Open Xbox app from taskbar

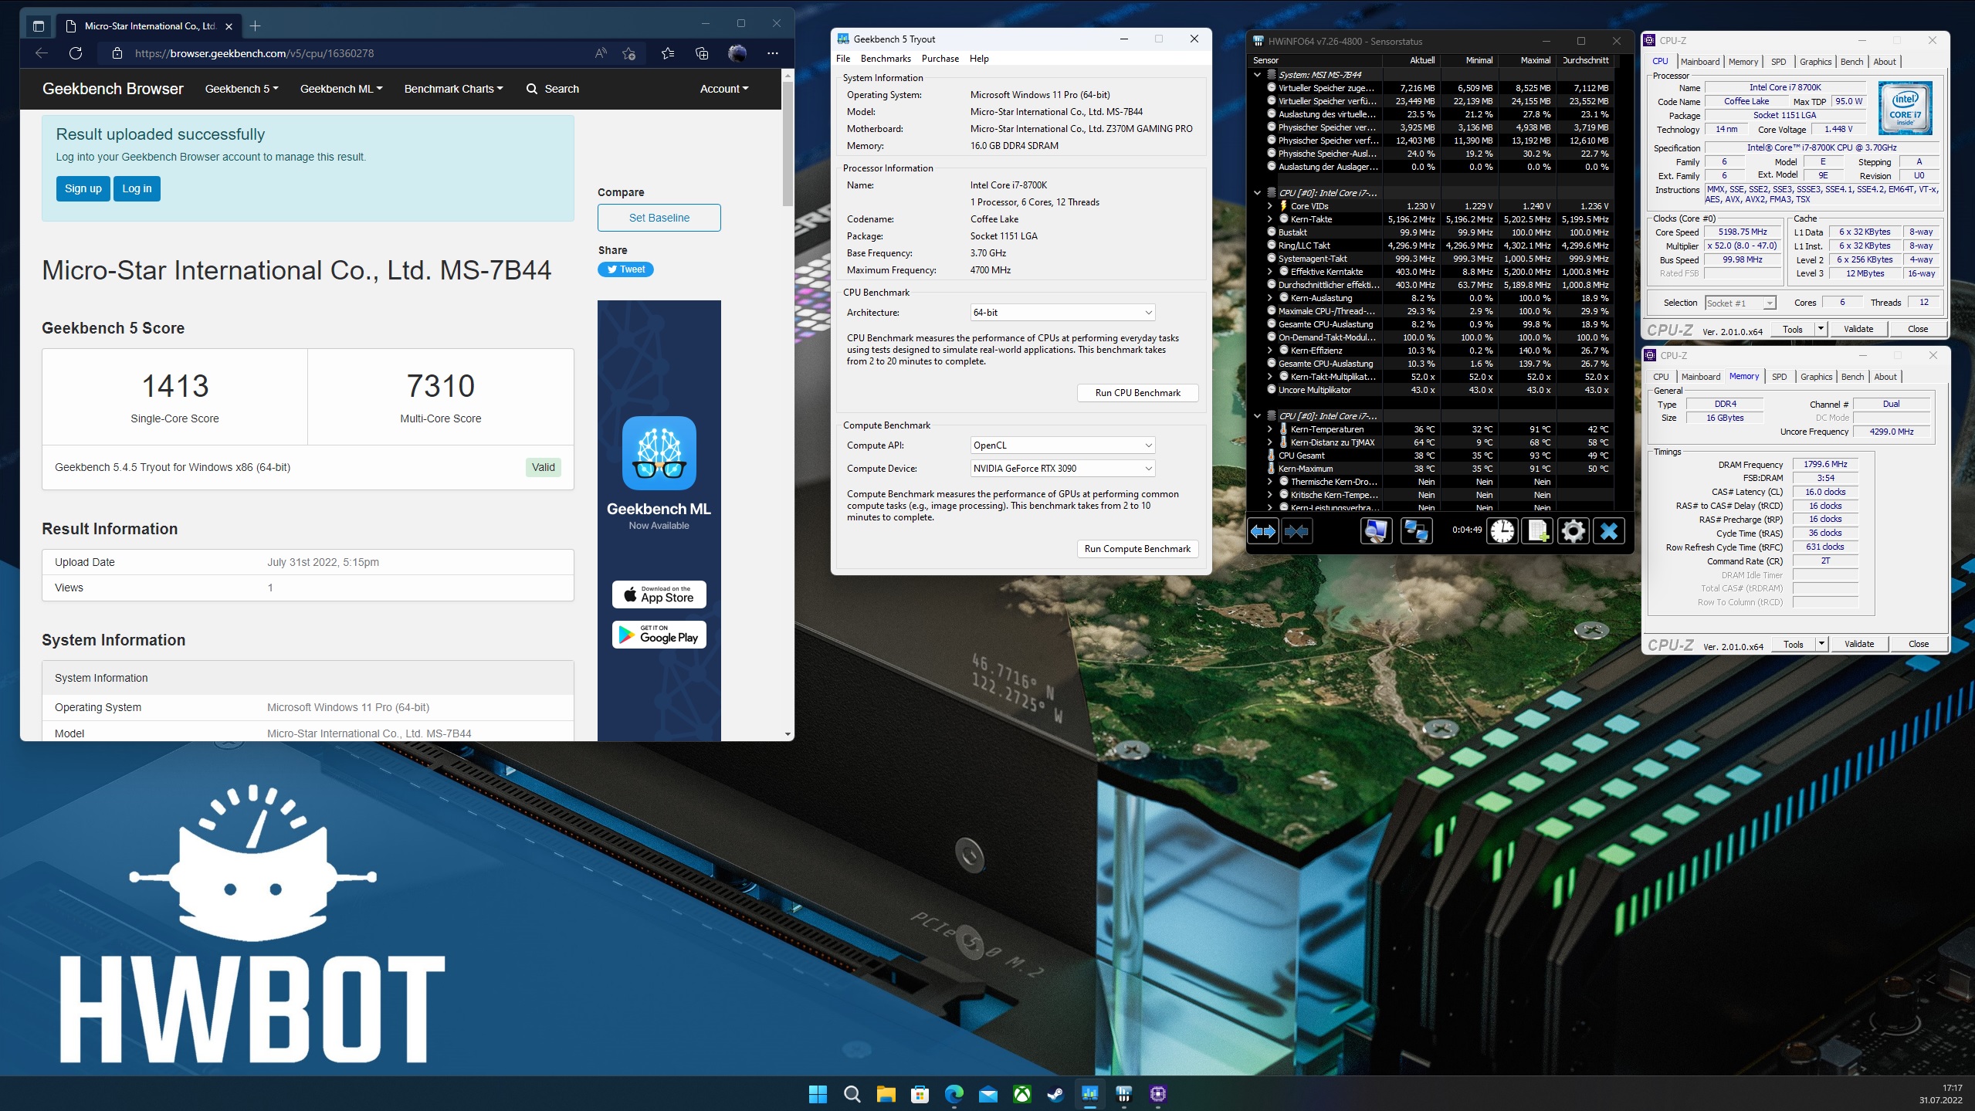[x=1021, y=1093]
